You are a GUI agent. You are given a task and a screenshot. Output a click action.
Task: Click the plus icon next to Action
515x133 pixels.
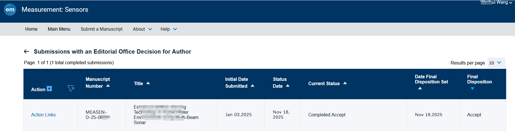49,89
